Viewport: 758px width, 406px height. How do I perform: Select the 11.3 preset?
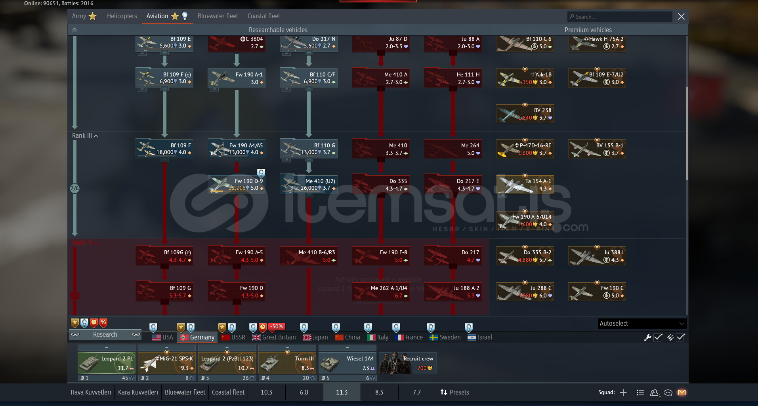[x=342, y=393]
